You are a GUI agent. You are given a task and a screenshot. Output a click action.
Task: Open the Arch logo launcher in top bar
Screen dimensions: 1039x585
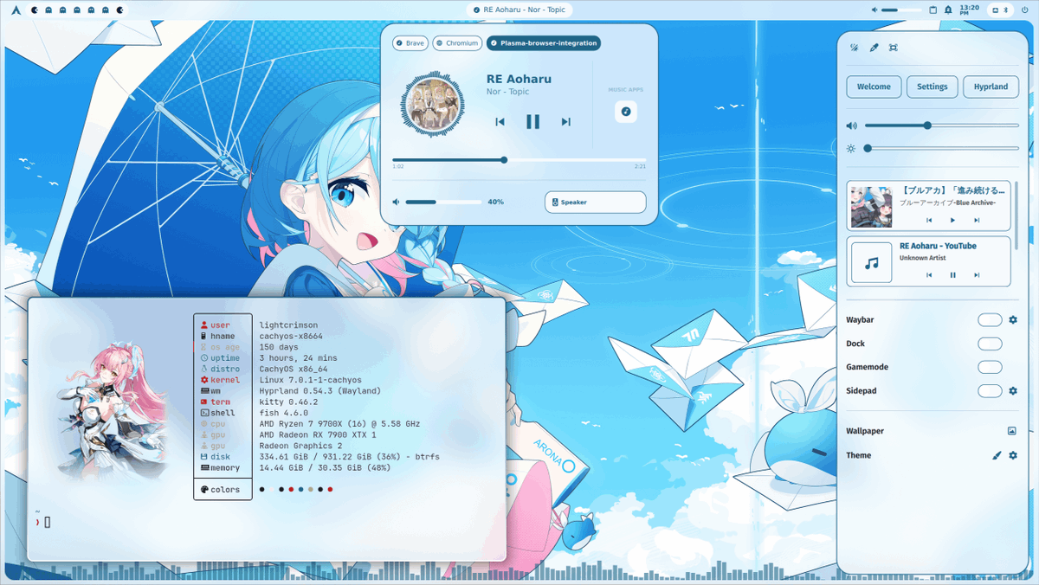[x=16, y=10]
